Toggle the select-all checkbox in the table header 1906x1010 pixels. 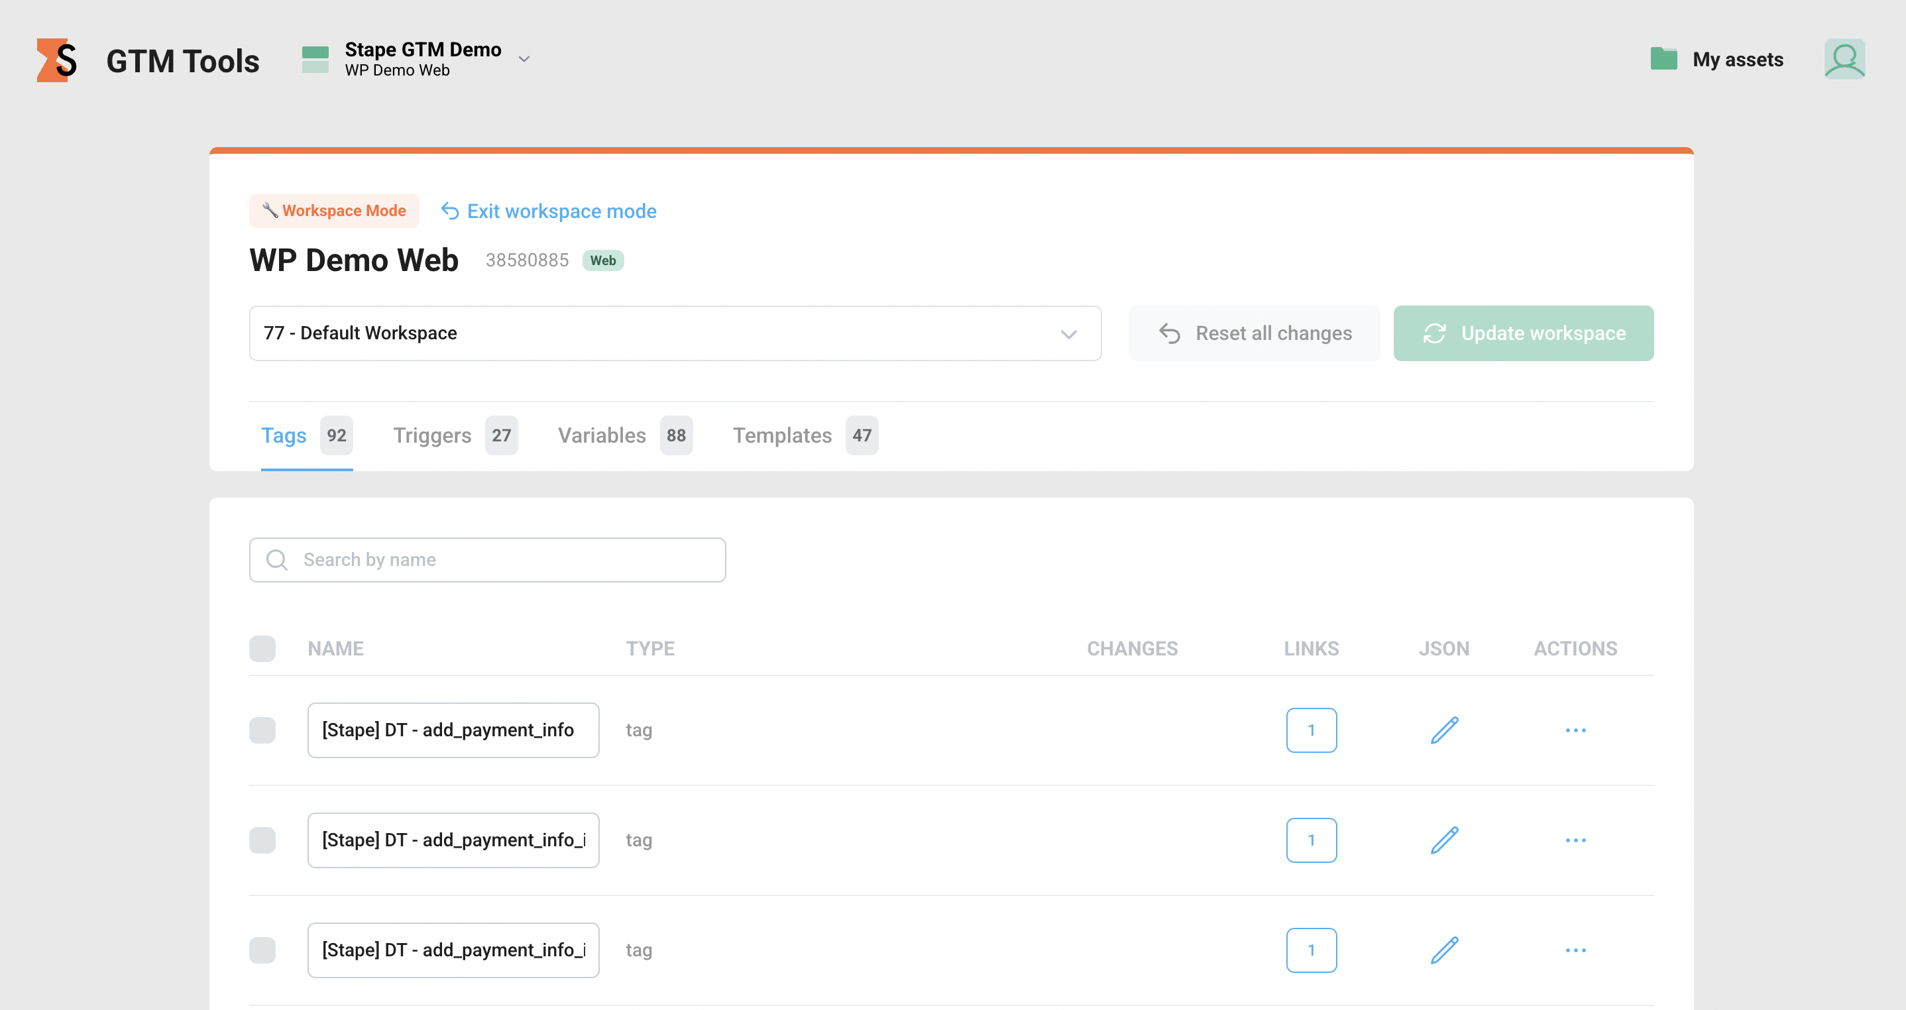[262, 649]
